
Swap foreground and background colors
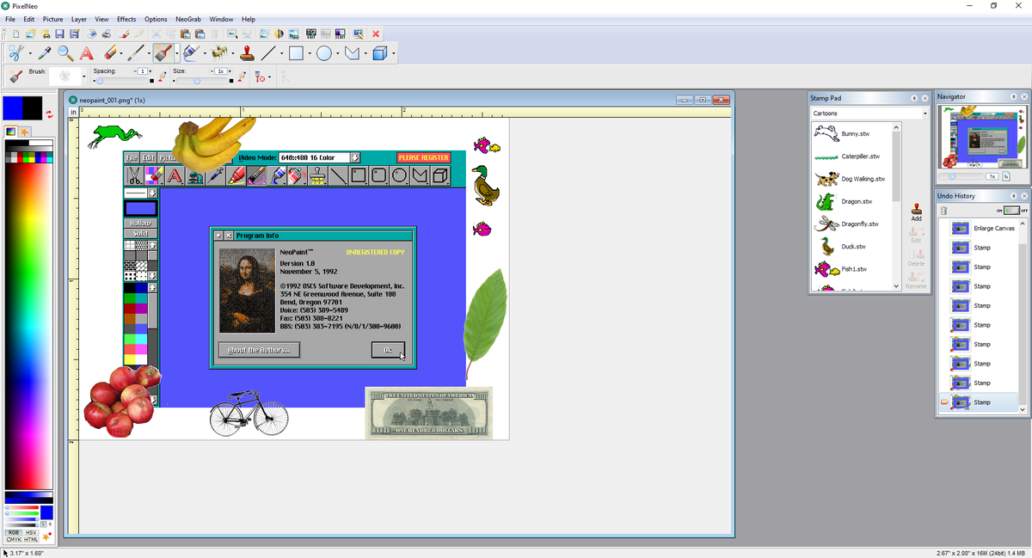coord(49,113)
